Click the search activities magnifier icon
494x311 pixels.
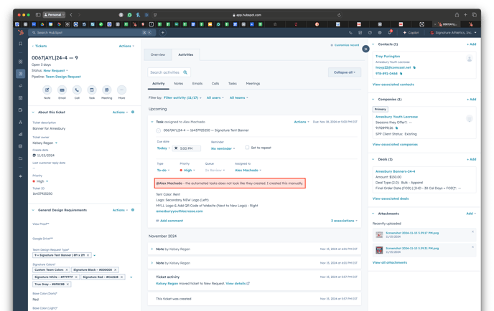tap(185, 72)
